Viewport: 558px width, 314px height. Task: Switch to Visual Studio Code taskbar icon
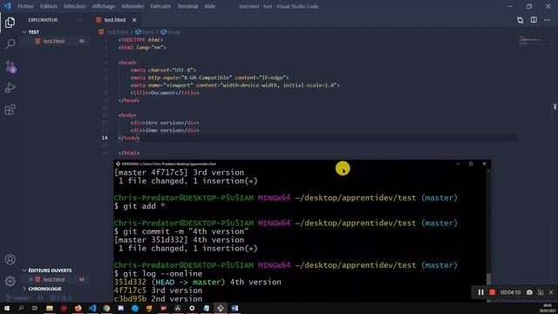click(x=92, y=308)
